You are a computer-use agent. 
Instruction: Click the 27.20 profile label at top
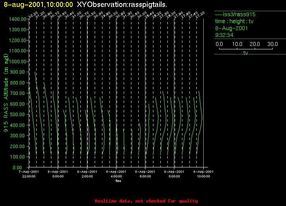pyautogui.click(x=200, y=15)
